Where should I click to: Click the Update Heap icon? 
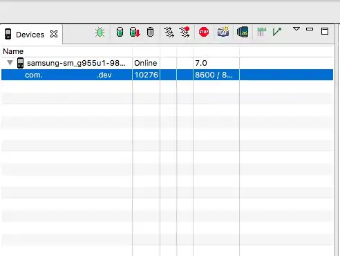pyautogui.click(x=120, y=32)
